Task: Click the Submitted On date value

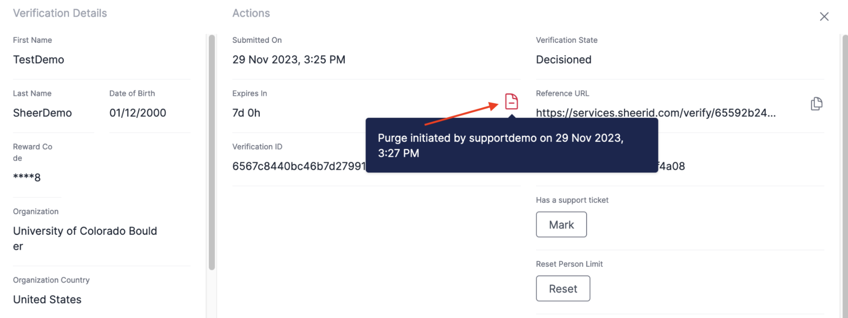Action: [x=289, y=60]
